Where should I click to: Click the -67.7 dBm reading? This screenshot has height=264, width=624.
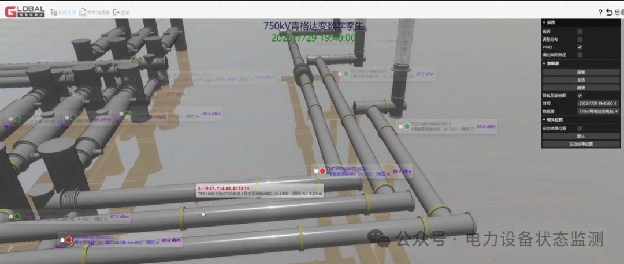coord(425,74)
